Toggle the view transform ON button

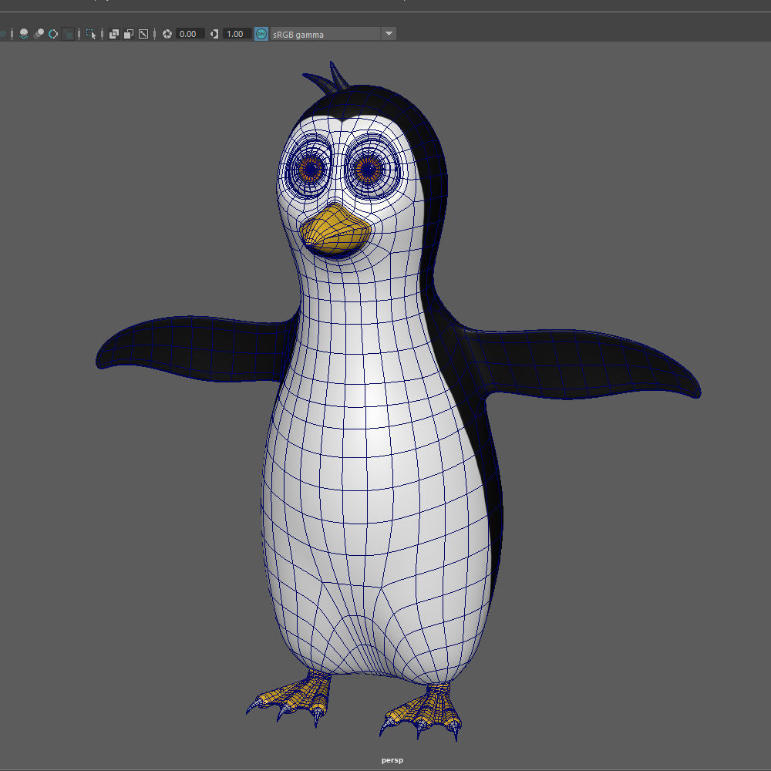click(261, 34)
